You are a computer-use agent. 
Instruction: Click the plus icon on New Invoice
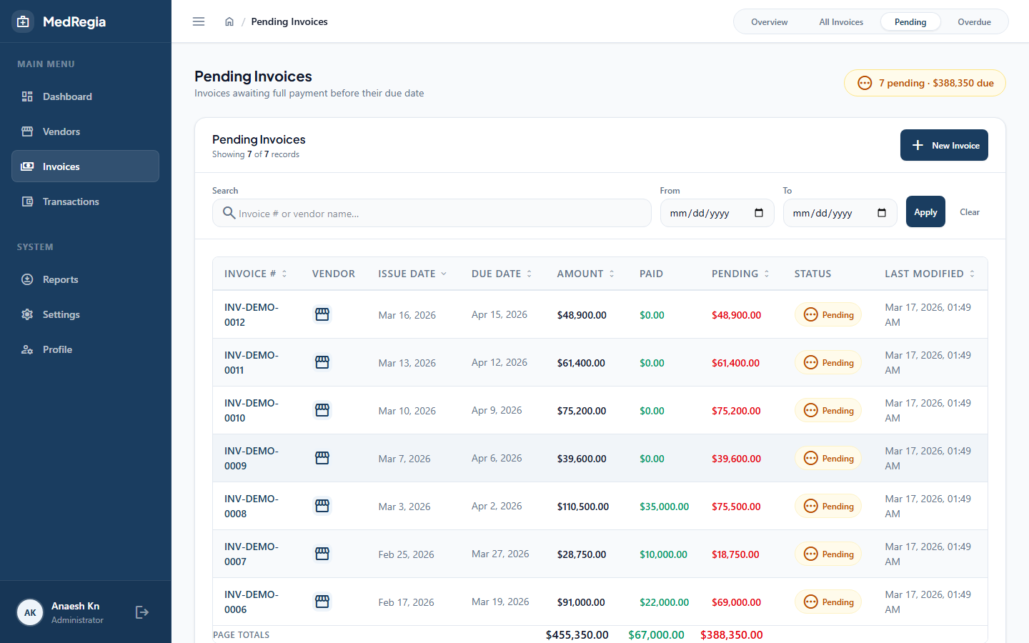pyautogui.click(x=918, y=145)
